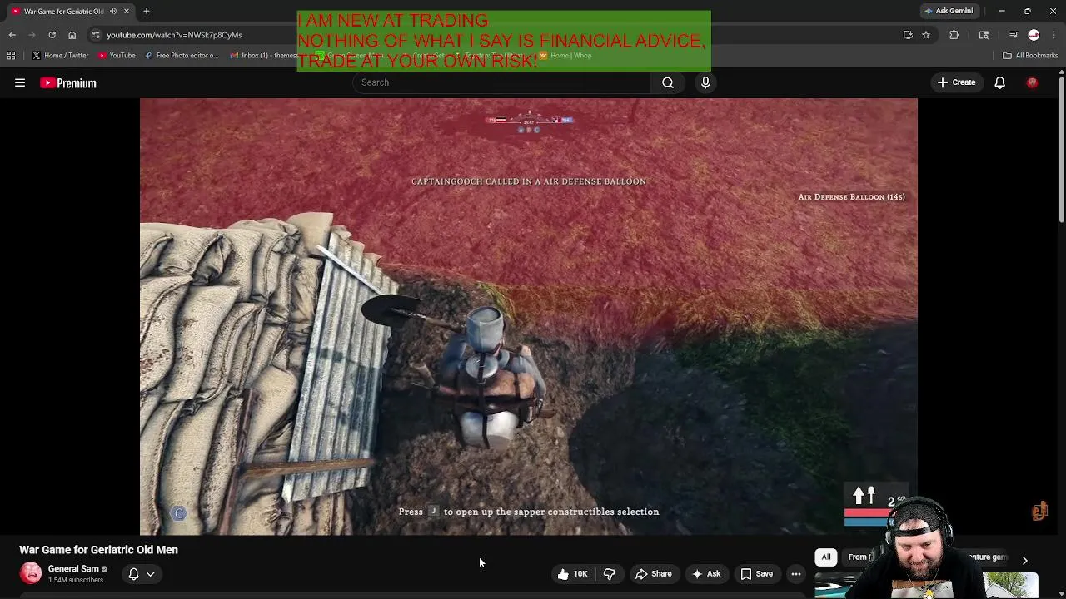Open the account avatar menu
1066x599 pixels.
(x=1032, y=82)
